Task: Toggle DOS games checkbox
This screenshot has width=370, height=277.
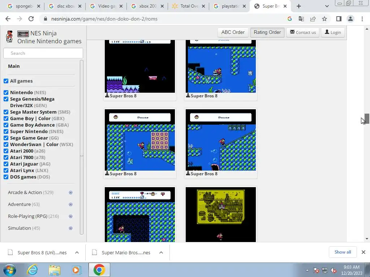Action: [6, 177]
